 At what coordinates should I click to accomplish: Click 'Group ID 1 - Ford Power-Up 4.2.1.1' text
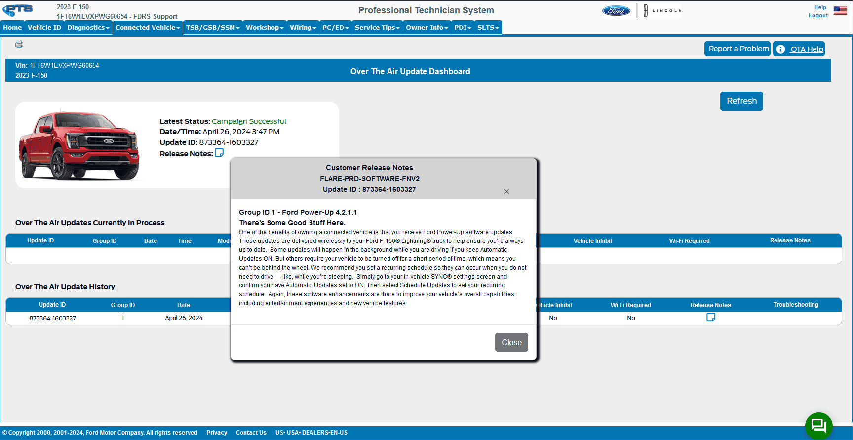click(298, 212)
